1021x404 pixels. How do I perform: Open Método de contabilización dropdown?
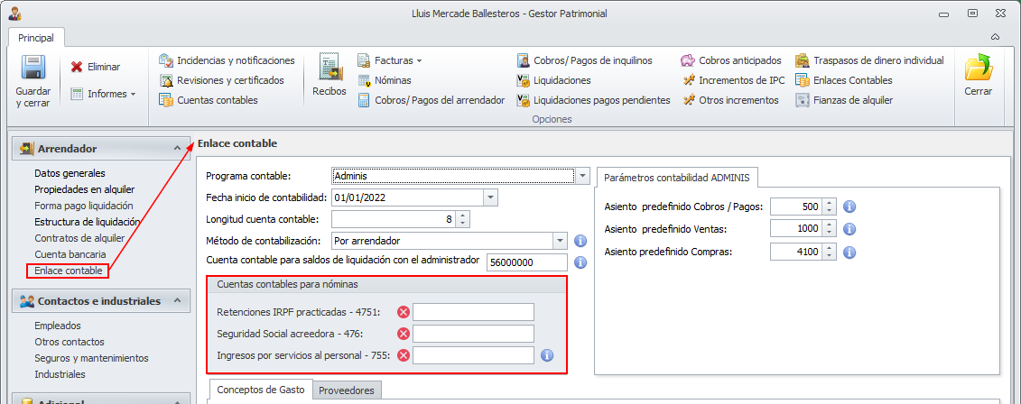click(560, 241)
